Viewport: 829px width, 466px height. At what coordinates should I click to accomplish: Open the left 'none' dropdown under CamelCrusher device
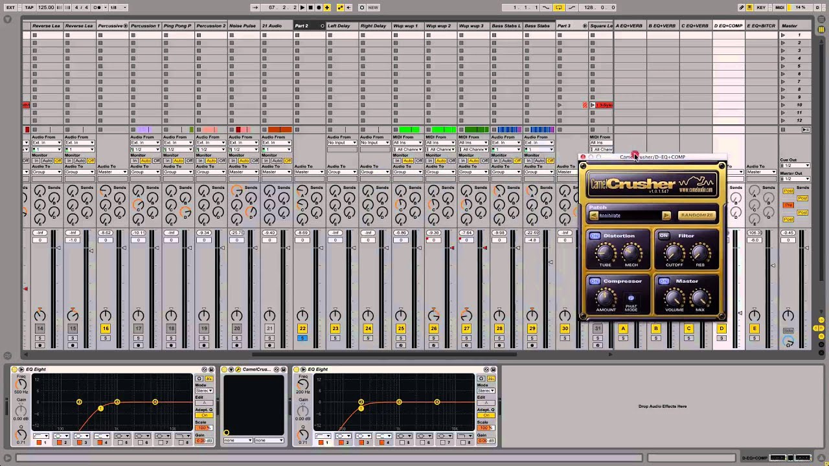click(238, 440)
